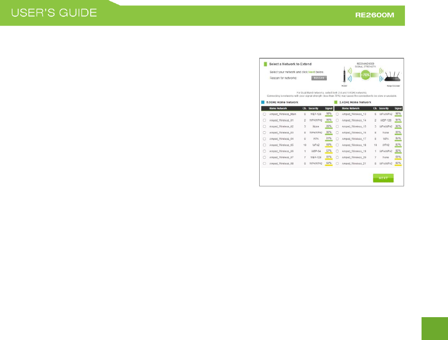Click the Rescan for networks label
448x340 pixels.
tap(283, 78)
